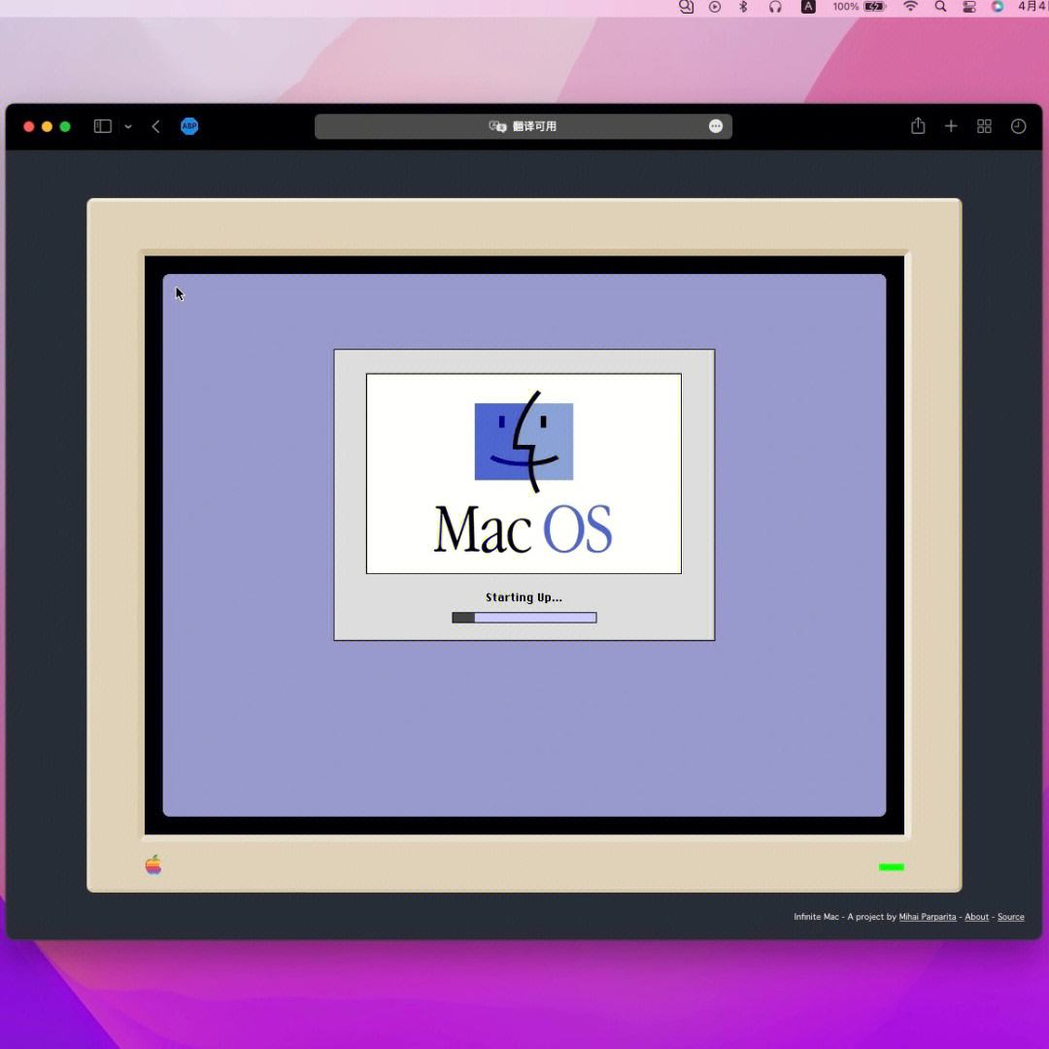Viewport: 1049px width, 1049px height.
Task: Toggle the Safari sidebar button
Action: (x=102, y=126)
